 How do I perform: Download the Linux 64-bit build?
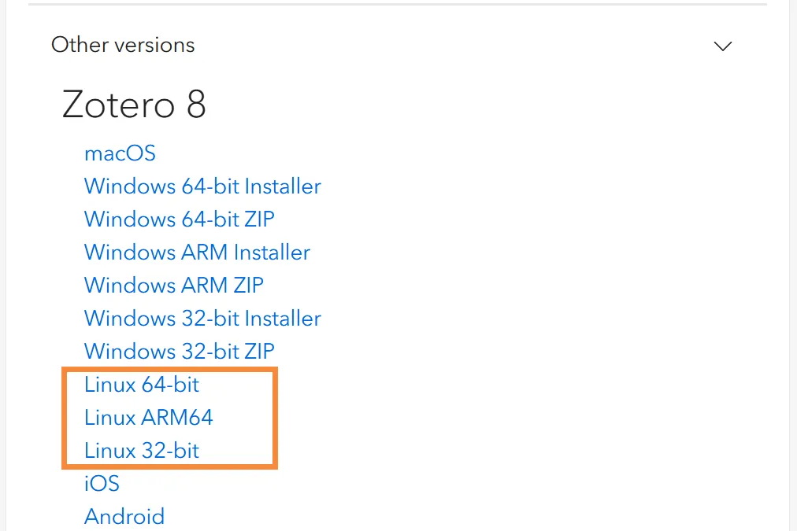click(x=142, y=385)
